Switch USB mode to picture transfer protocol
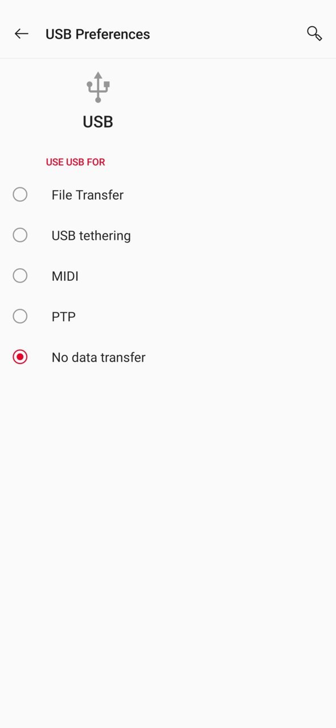This screenshot has width=336, height=728. (168, 316)
